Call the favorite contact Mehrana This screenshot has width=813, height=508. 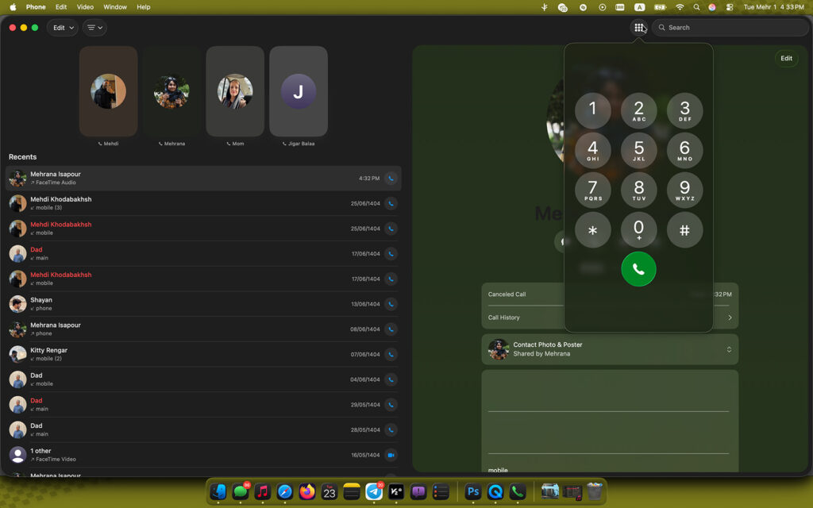coord(171,91)
